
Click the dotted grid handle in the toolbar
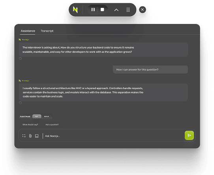pos(128,10)
